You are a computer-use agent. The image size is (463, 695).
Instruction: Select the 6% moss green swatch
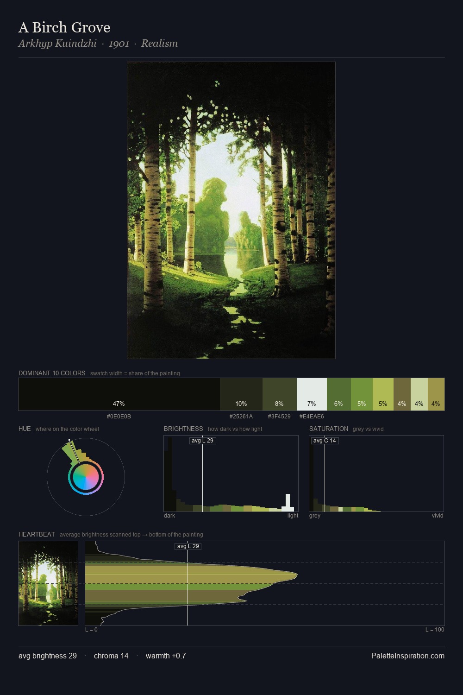pos(339,394)
